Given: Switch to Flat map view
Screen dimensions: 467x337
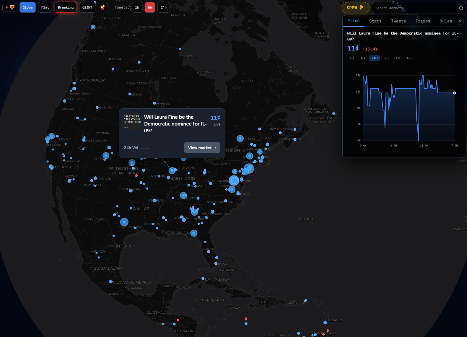Looking at the screenshot, I should 45,7.
